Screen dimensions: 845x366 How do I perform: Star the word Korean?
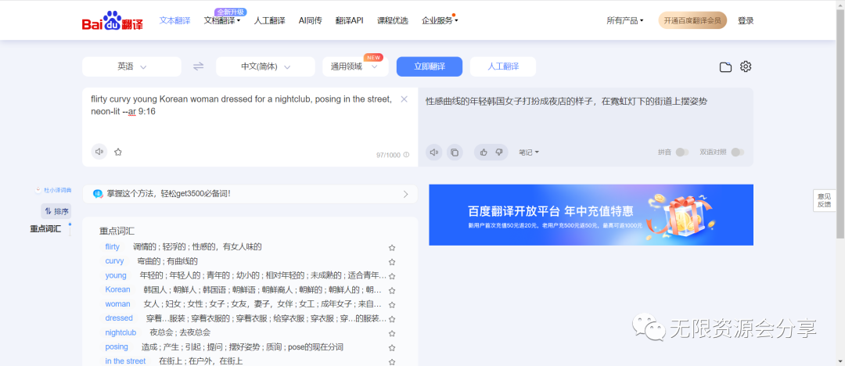[392, 291]
